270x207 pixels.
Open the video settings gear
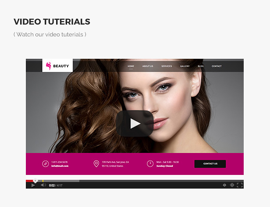(x=232, y=185)
